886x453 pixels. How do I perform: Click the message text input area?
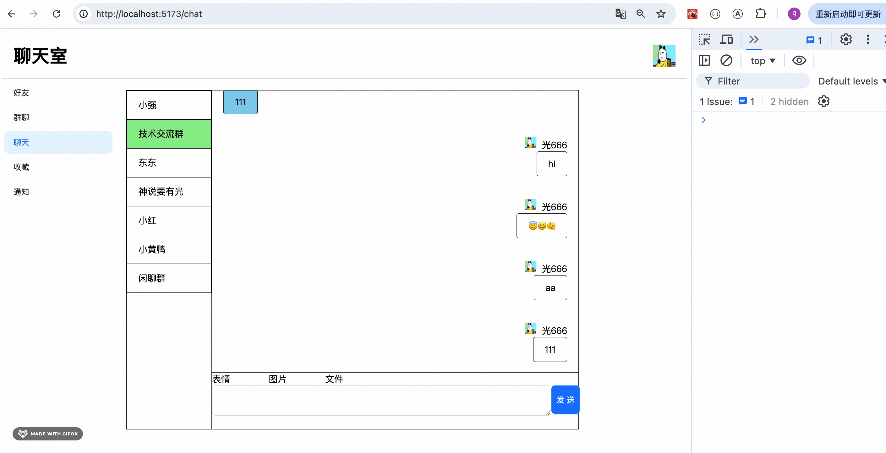[x=381, y=400]
